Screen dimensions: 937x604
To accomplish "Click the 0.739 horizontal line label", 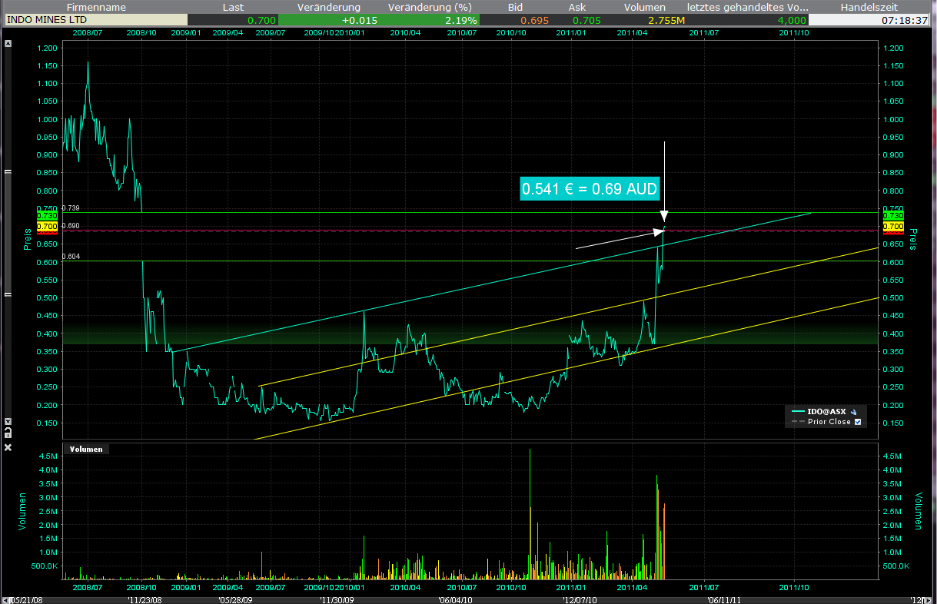I will pyautogui.click(x=70, y=208).
